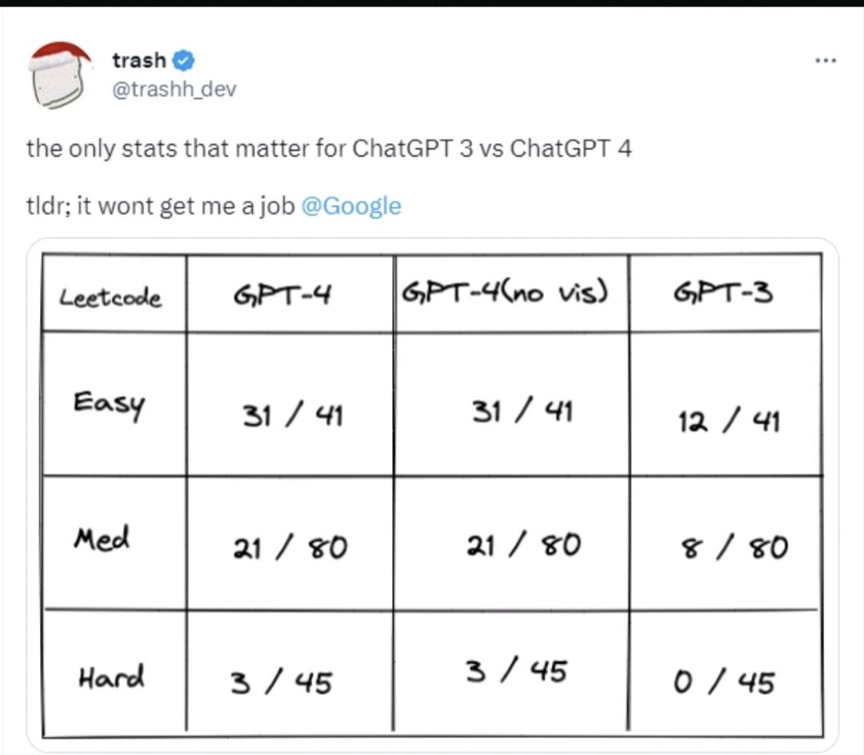The width and height of the screenshot is (864, 755).
Task: Open the @Google mention link
Action: pyautogui.click(x=351, y=206)
